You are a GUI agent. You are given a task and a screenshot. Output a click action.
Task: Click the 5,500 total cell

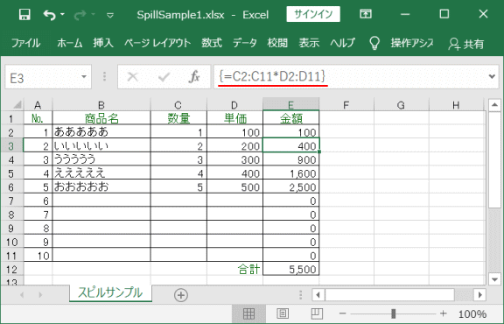click(x=291, y=269)
